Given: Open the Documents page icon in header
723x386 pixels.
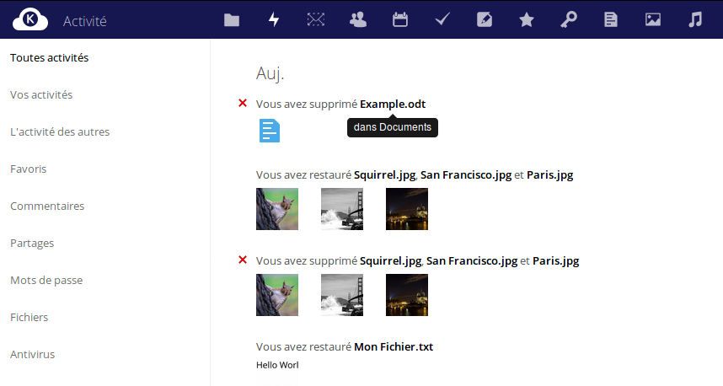Looking at the screenshot, I should coord(610,19).
